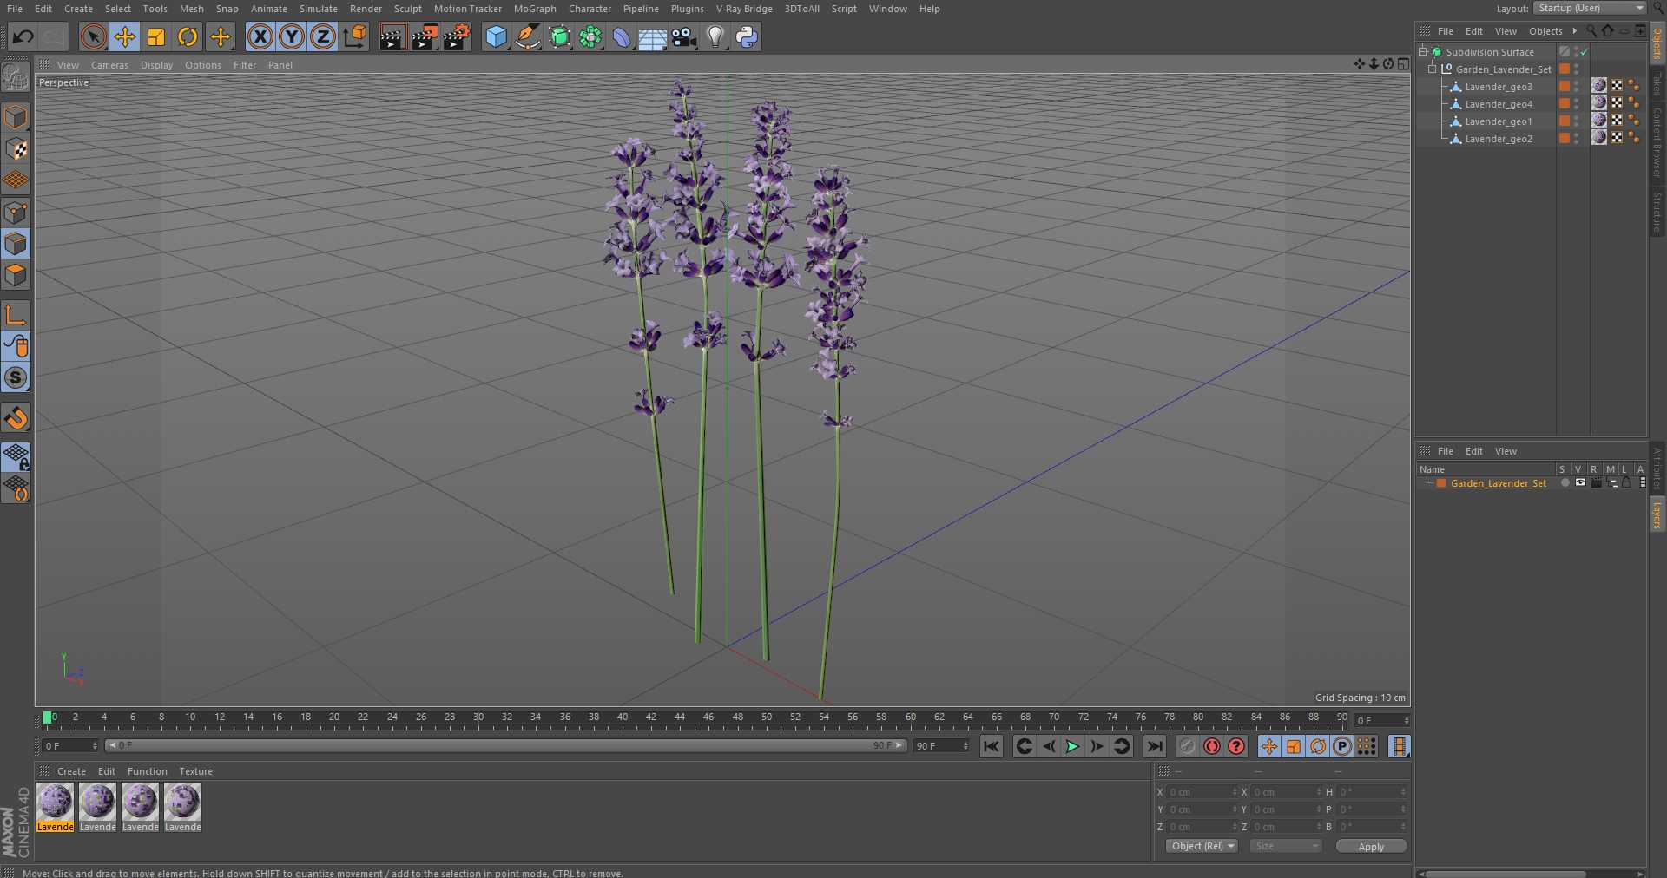
Task: Add a Camera object
Action: 684,36
